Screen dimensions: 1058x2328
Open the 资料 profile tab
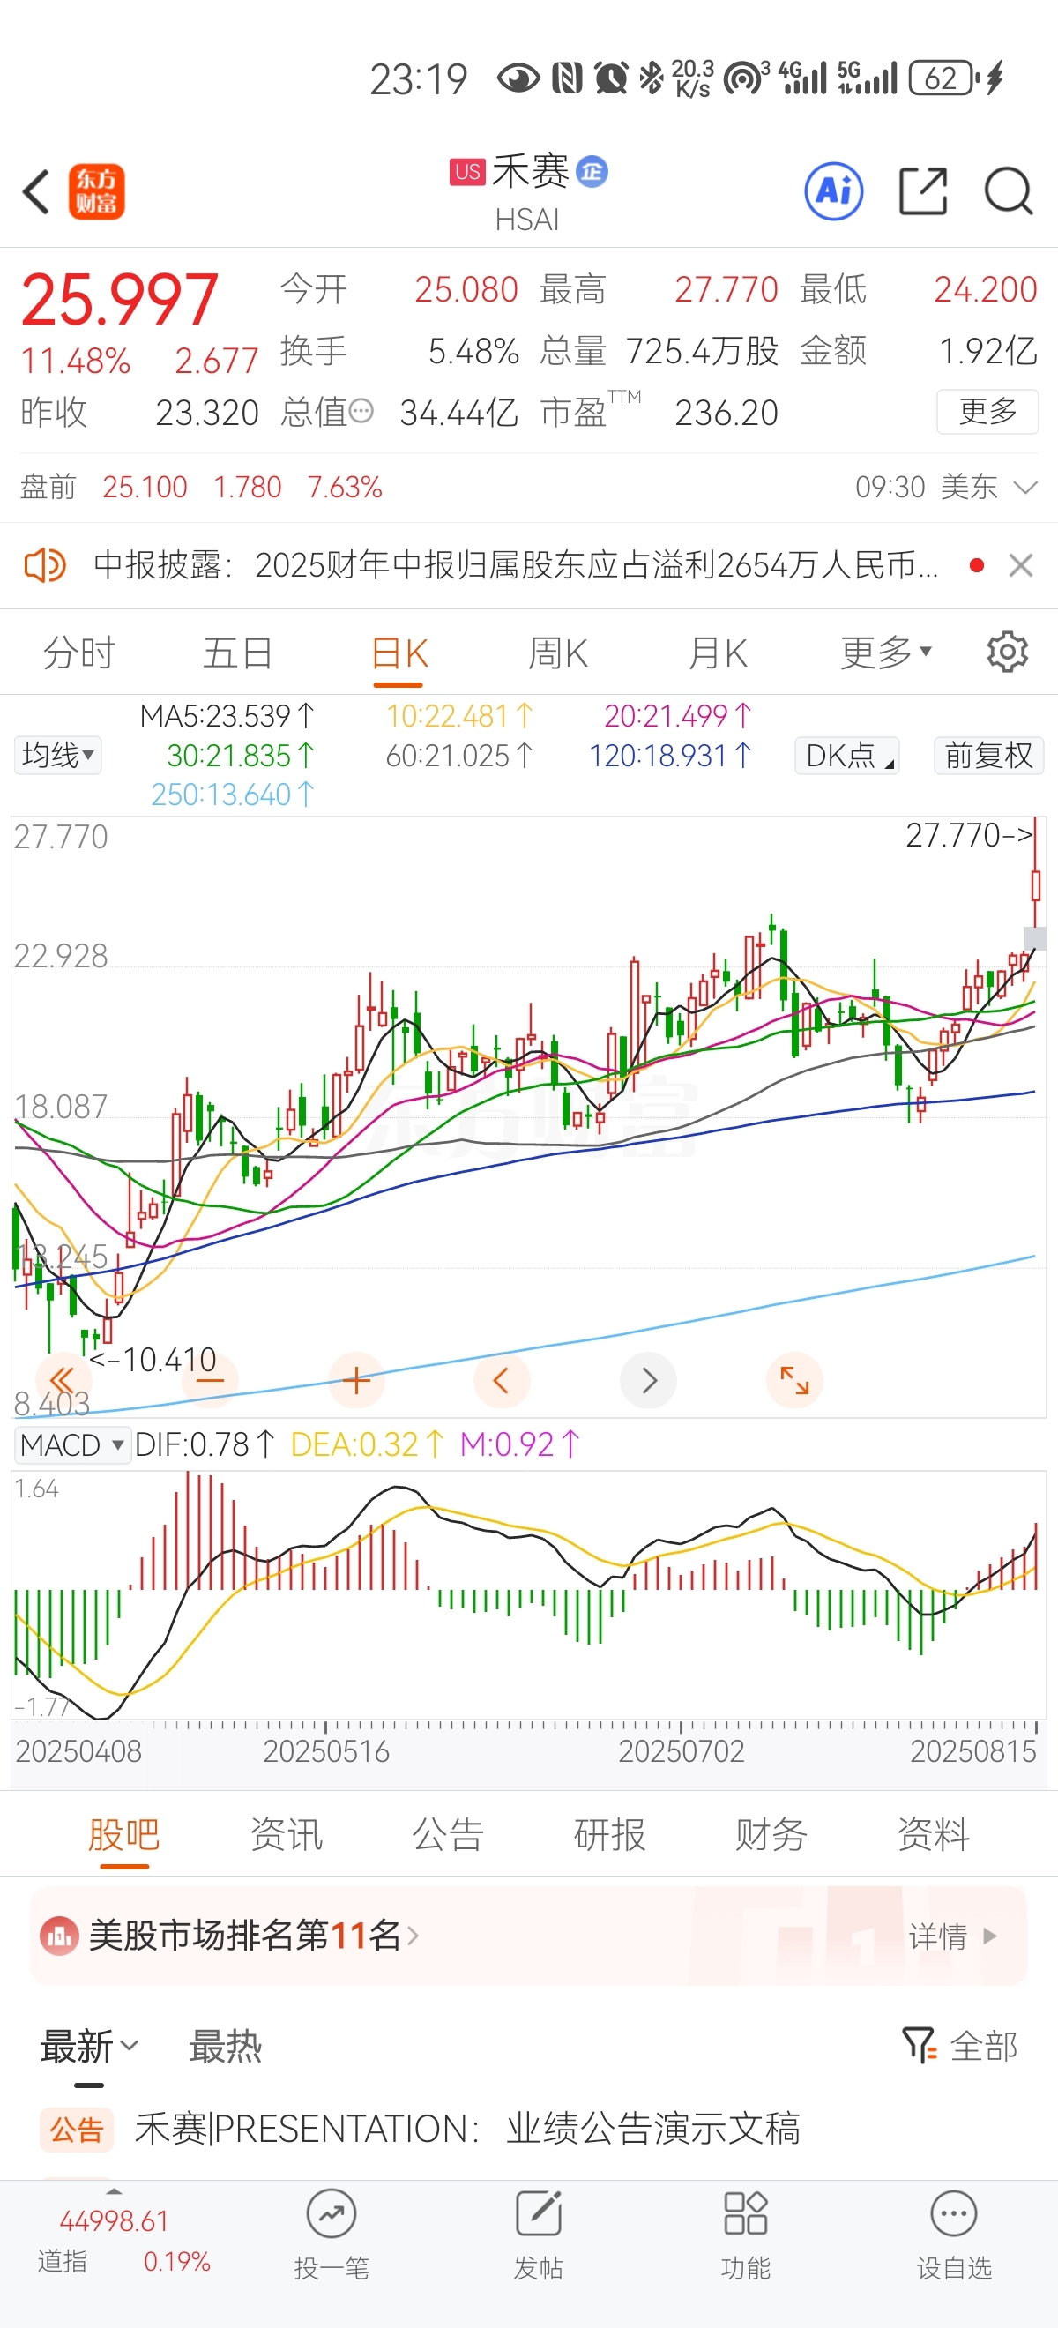click(x=934, y=1834)
